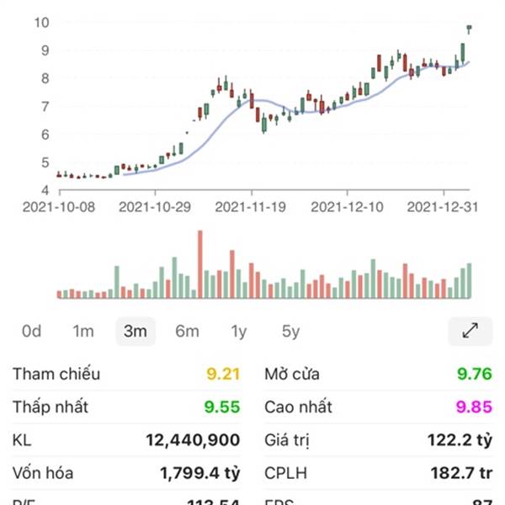Tap the 2021-10-29 date axis label
The image size is (505, 505).
pyautogui.click(x=155, y=207)
